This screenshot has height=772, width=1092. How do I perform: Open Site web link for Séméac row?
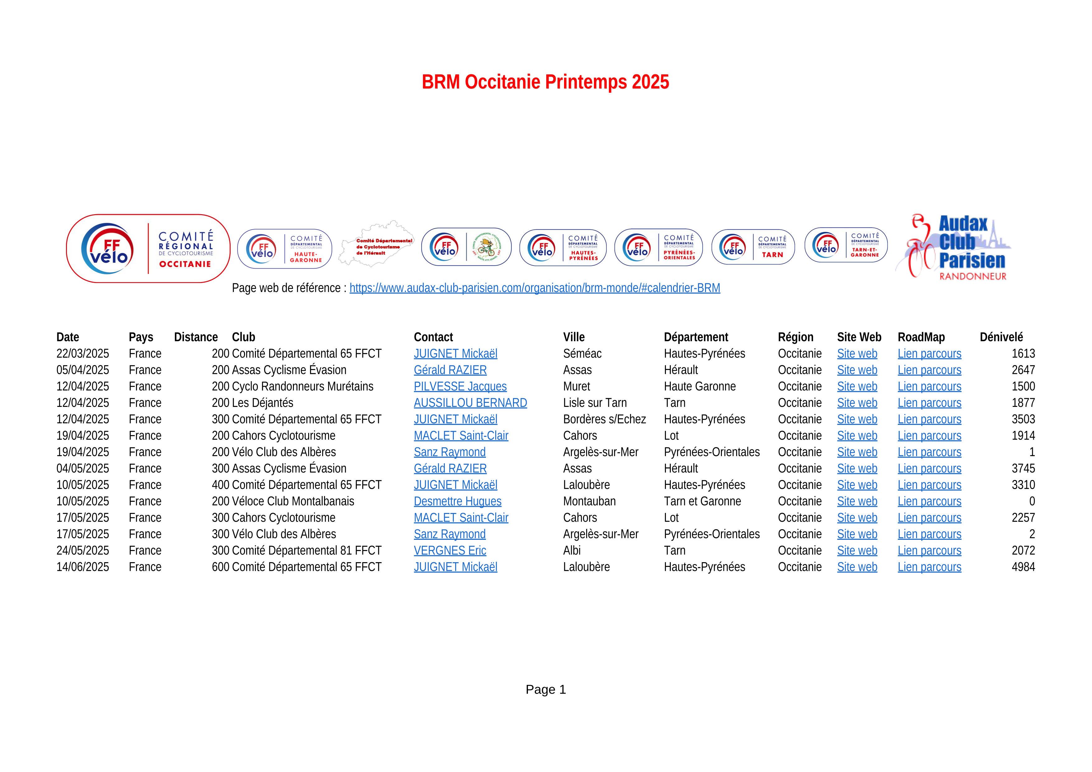857,353
